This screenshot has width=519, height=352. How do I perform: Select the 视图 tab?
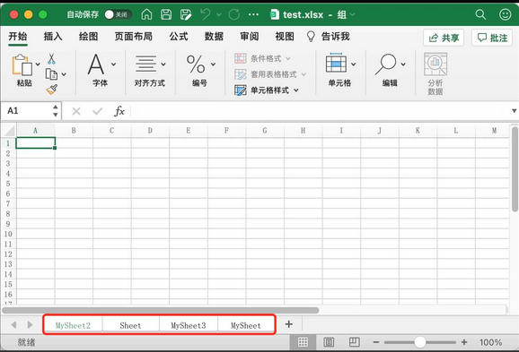(285, 37)
